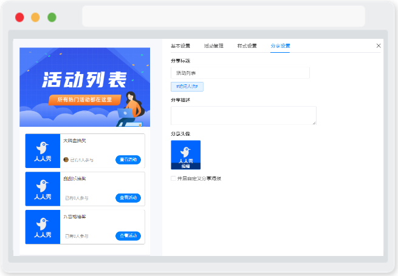Click the 分享描述 field label
Image resolution: width=398 pixels, height=276 pixels.
pyautogui.click(x=180, y=100)
